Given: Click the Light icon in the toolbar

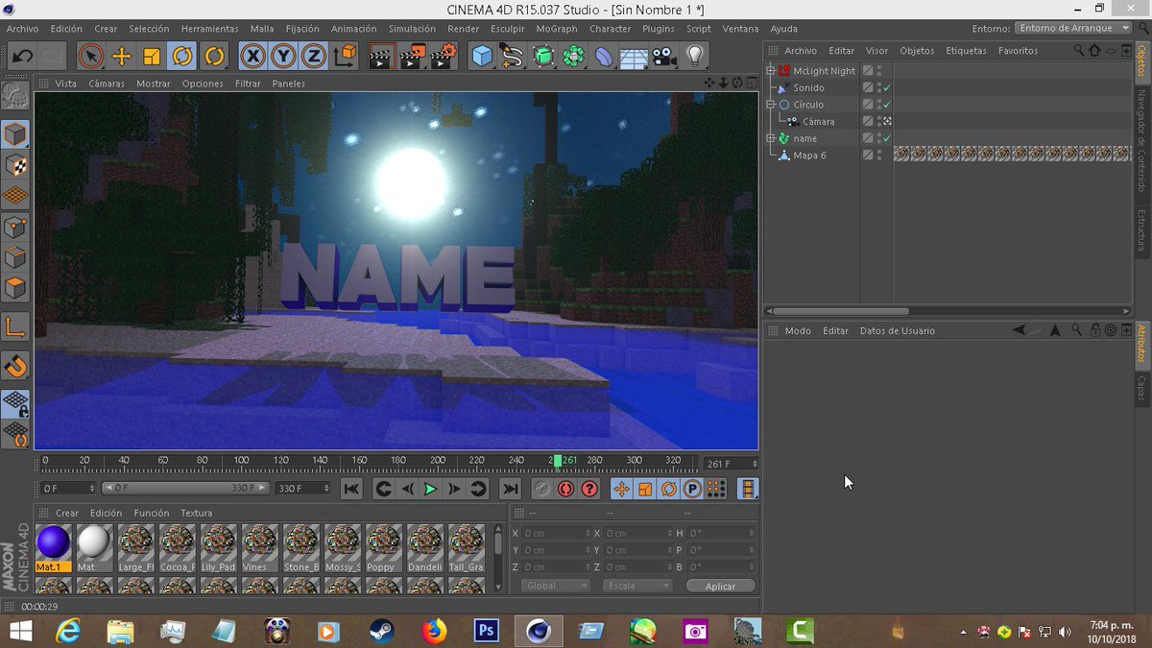Looking at the screenshot, I should 696,57.
